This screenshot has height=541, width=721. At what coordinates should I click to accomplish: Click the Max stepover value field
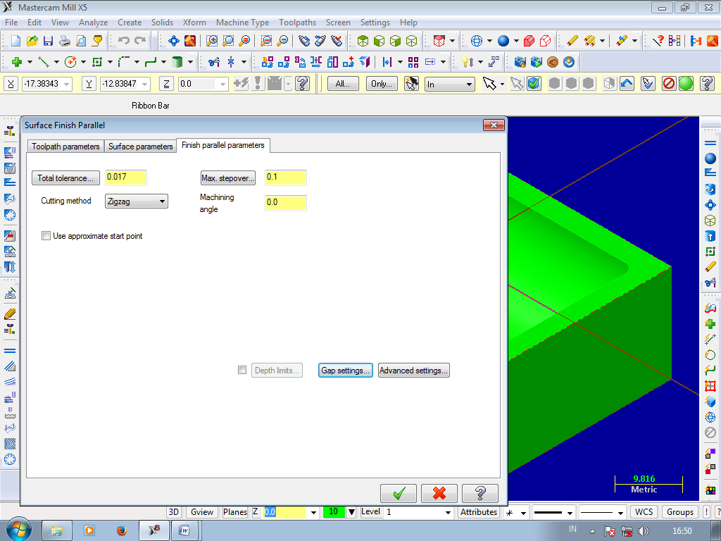pos(286,177)
